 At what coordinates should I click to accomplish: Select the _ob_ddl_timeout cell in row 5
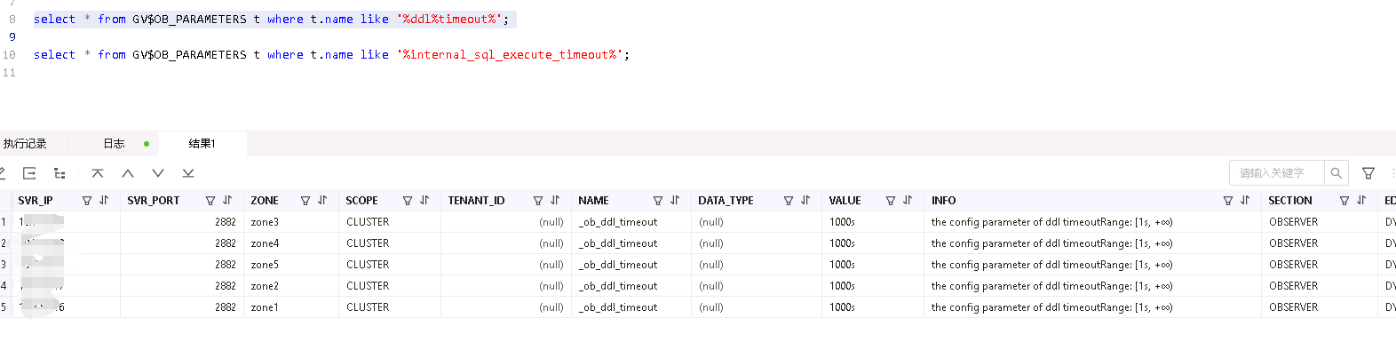[618, 307]
